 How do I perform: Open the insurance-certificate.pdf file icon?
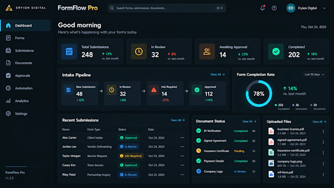tap(271, 153)
